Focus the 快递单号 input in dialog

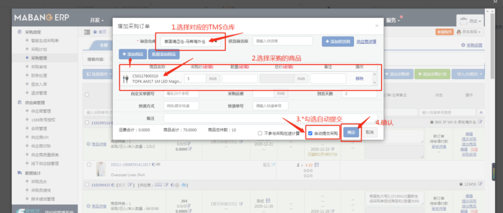tap(270, 106)
